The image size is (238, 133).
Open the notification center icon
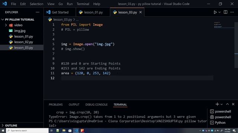234,130
